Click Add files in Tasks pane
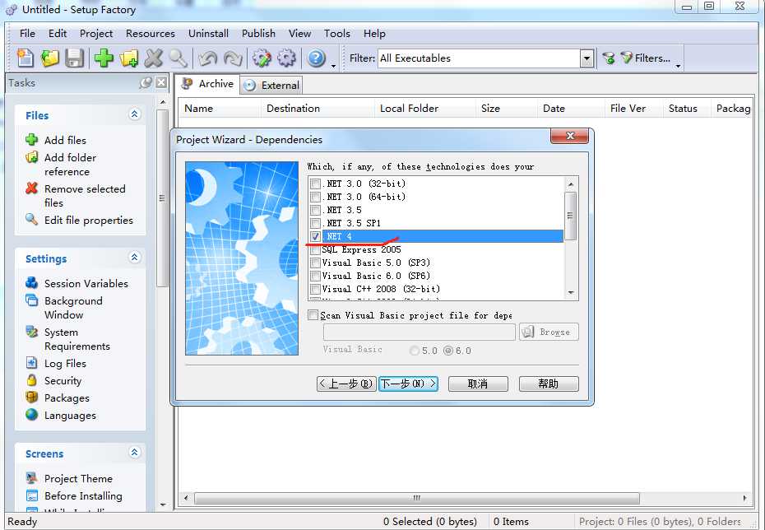Image resolution: width=765 pixels, height=530 pixels. 65,140
